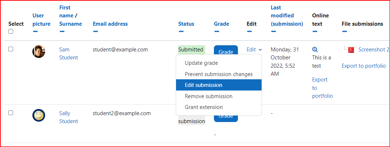Check the checkbox for Sally Student
Viewport: 390px width, 147px height.
(x=11, y=113)
